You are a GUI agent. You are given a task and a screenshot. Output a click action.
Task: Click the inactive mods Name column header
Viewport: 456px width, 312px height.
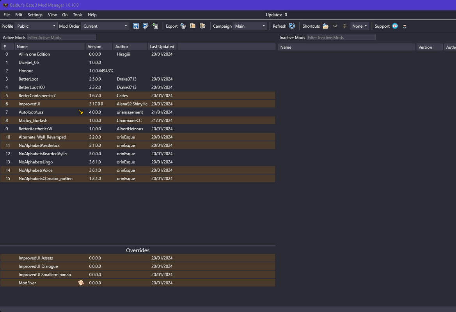tap(347, 47)
